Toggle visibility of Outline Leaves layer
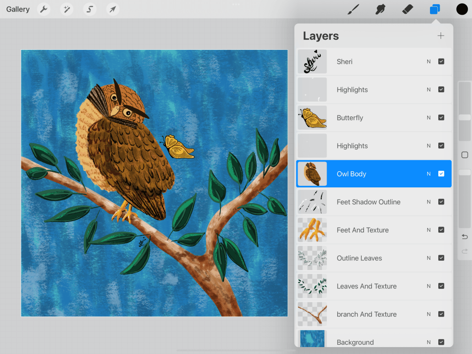 [x=441, y=258]
